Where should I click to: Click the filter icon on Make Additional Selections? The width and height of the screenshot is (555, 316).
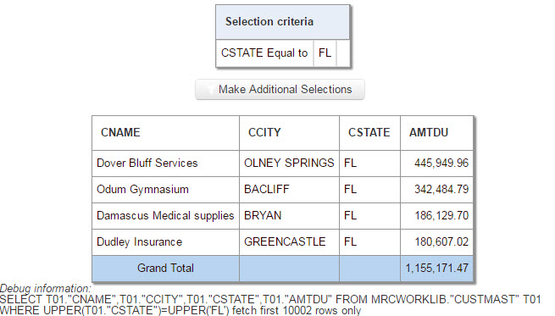[x=210, y=90]
